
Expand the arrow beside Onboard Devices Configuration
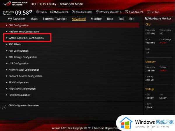(x=7, y=76)
